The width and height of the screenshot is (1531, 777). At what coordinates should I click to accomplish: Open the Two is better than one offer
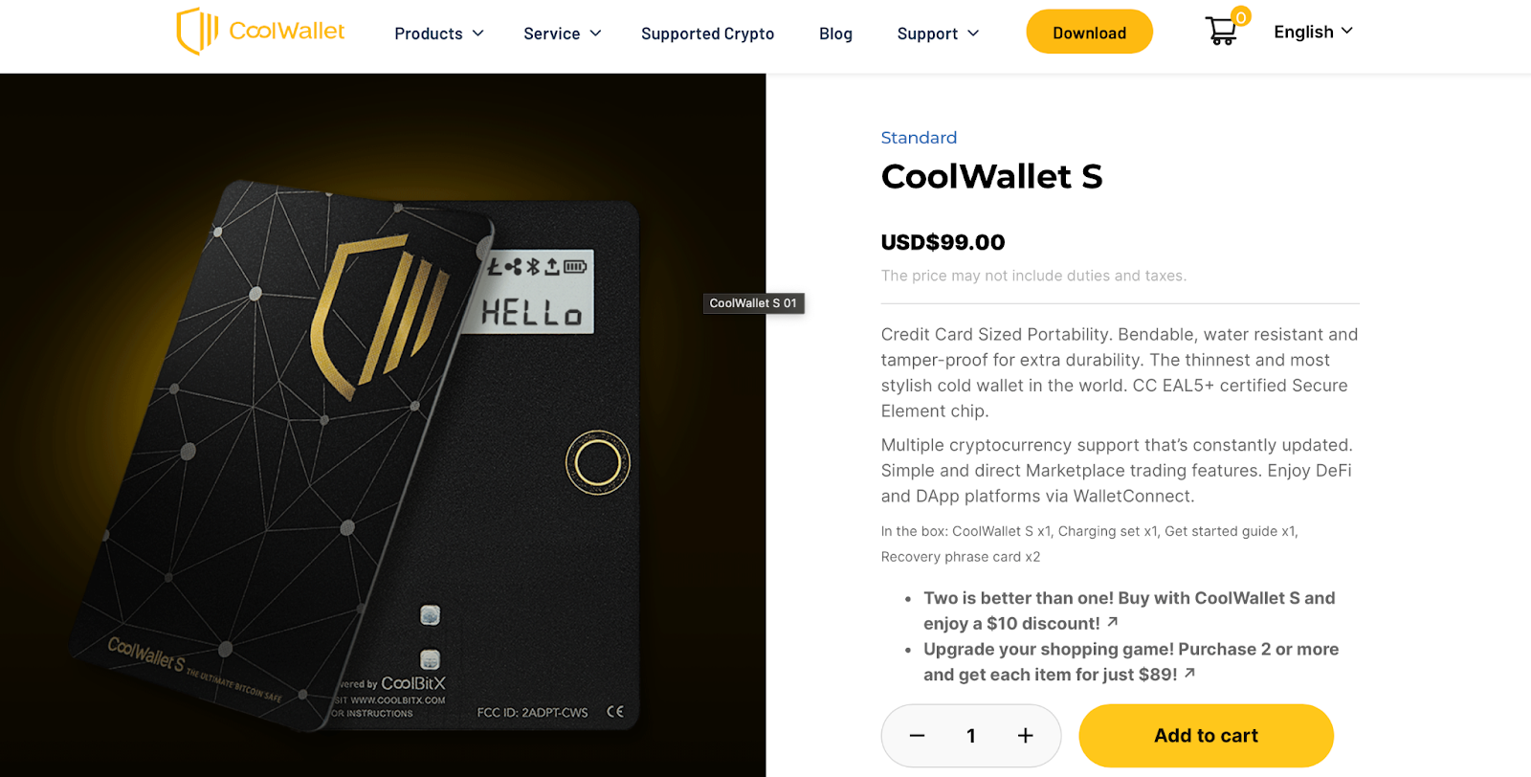click(1129, 610)
